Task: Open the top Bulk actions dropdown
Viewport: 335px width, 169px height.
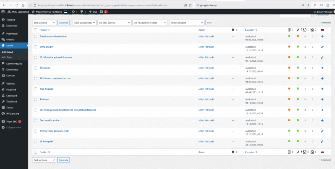Action: (44, 23)
